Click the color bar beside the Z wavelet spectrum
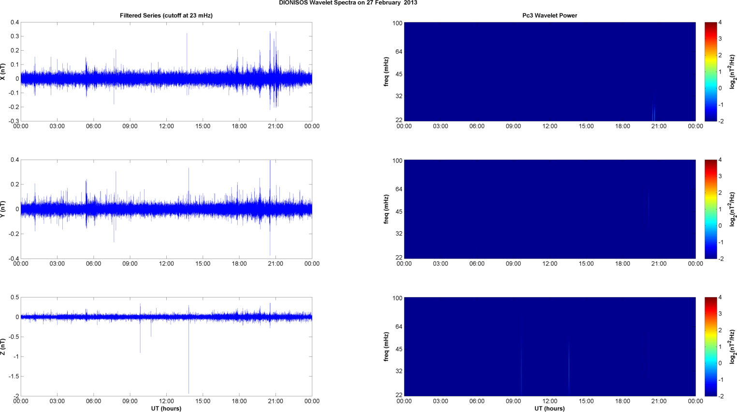Screen dimensions: 737x412 (x=710, y=346)
